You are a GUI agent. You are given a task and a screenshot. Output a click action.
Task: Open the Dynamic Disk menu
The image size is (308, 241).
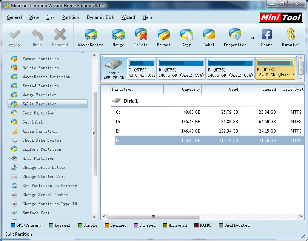[x=100, y=17]
